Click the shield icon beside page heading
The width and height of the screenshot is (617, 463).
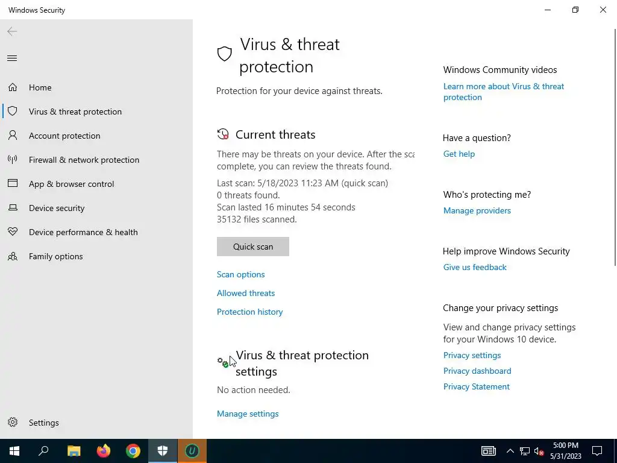point(225,54)
